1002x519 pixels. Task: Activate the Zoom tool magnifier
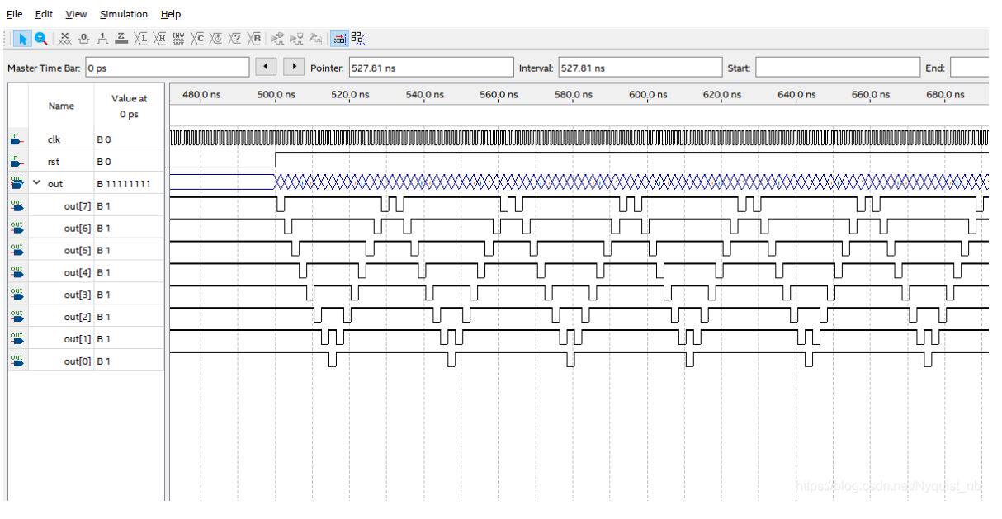tap(39, 38)
